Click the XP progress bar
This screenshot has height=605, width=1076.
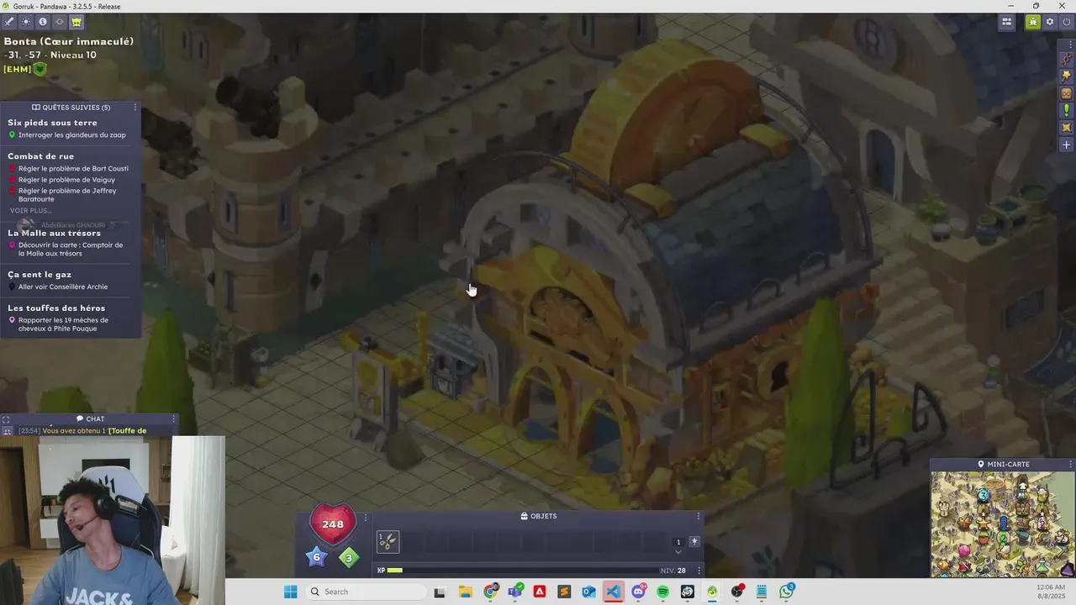(x=521, y=570)
